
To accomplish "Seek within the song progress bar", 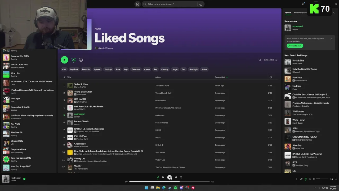I will (x=169, y=181).
